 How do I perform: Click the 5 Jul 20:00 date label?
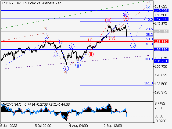pyautogui.click(x=43, y=126)
